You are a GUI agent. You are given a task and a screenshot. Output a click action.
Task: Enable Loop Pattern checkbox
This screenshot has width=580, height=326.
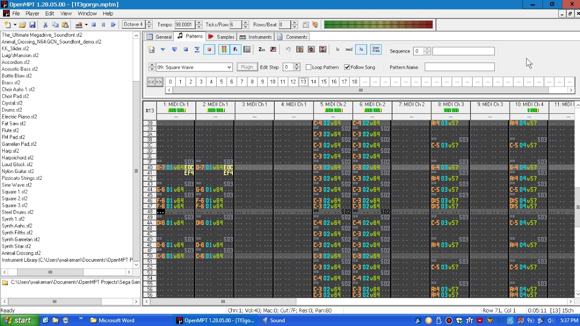click(309, 67)
